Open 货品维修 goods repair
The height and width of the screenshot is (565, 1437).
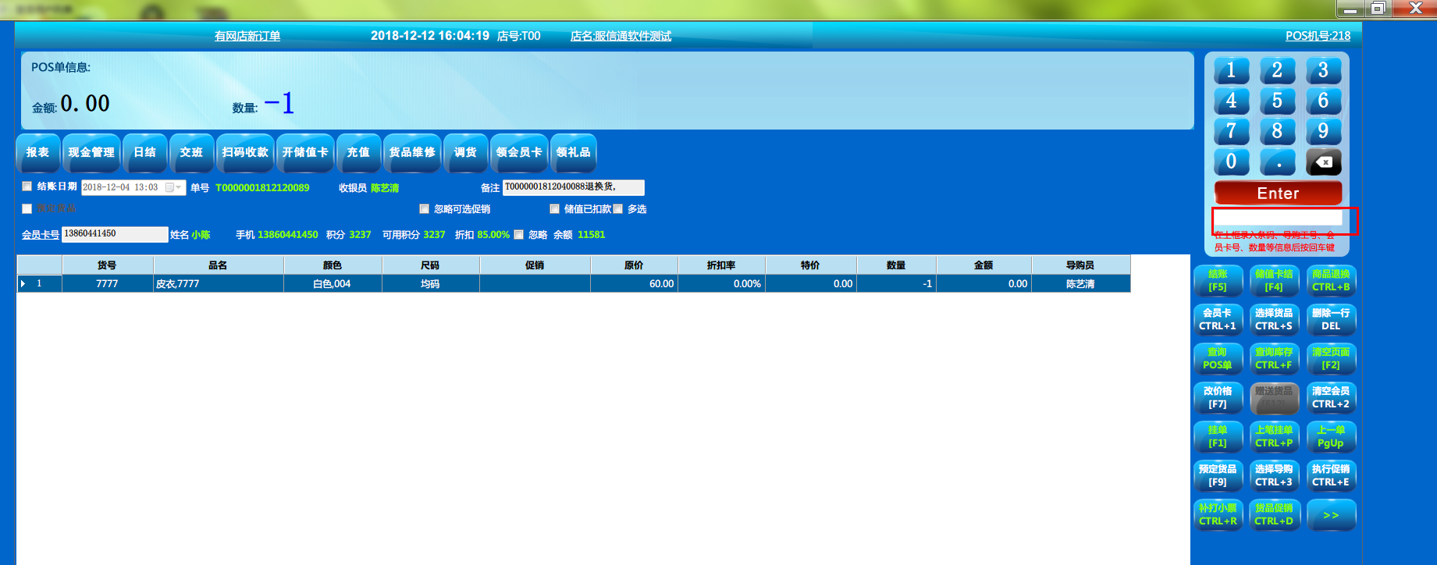point(412,152)
